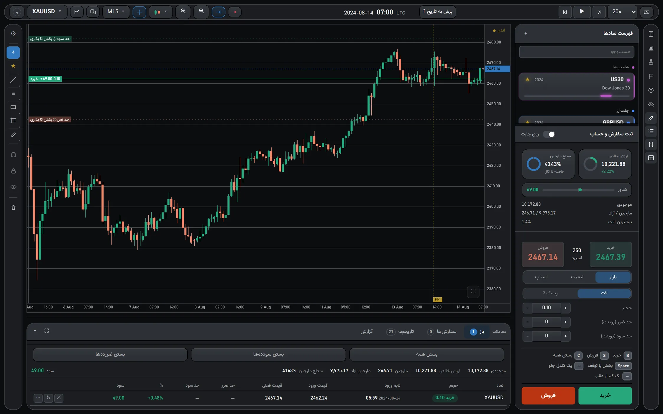Select the trend line drawing tool
The image size is (663, 414).
pos(13,80)
